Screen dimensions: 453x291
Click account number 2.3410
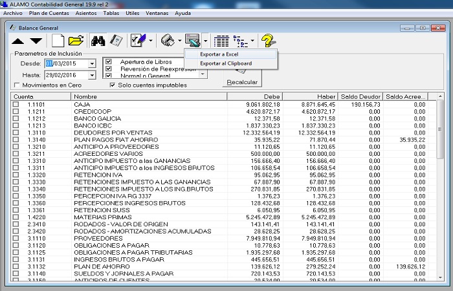pyautogui.click(x=36, y=224)
